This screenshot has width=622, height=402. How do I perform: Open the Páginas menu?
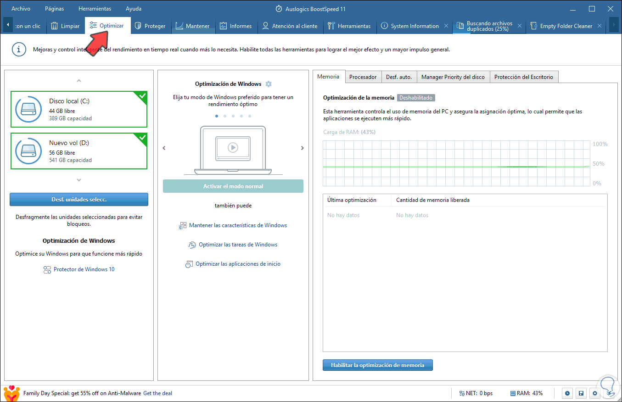pos(55,9)
